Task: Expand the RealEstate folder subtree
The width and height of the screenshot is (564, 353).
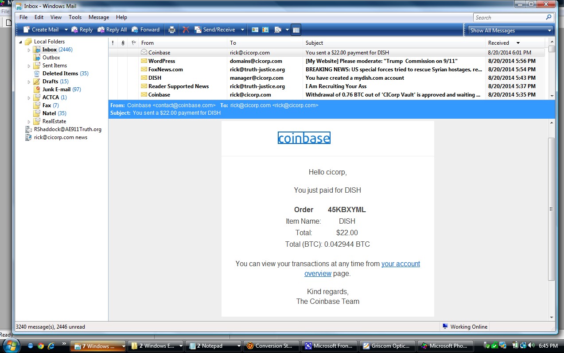Action: pyautogui.click(x=29, y=121)
